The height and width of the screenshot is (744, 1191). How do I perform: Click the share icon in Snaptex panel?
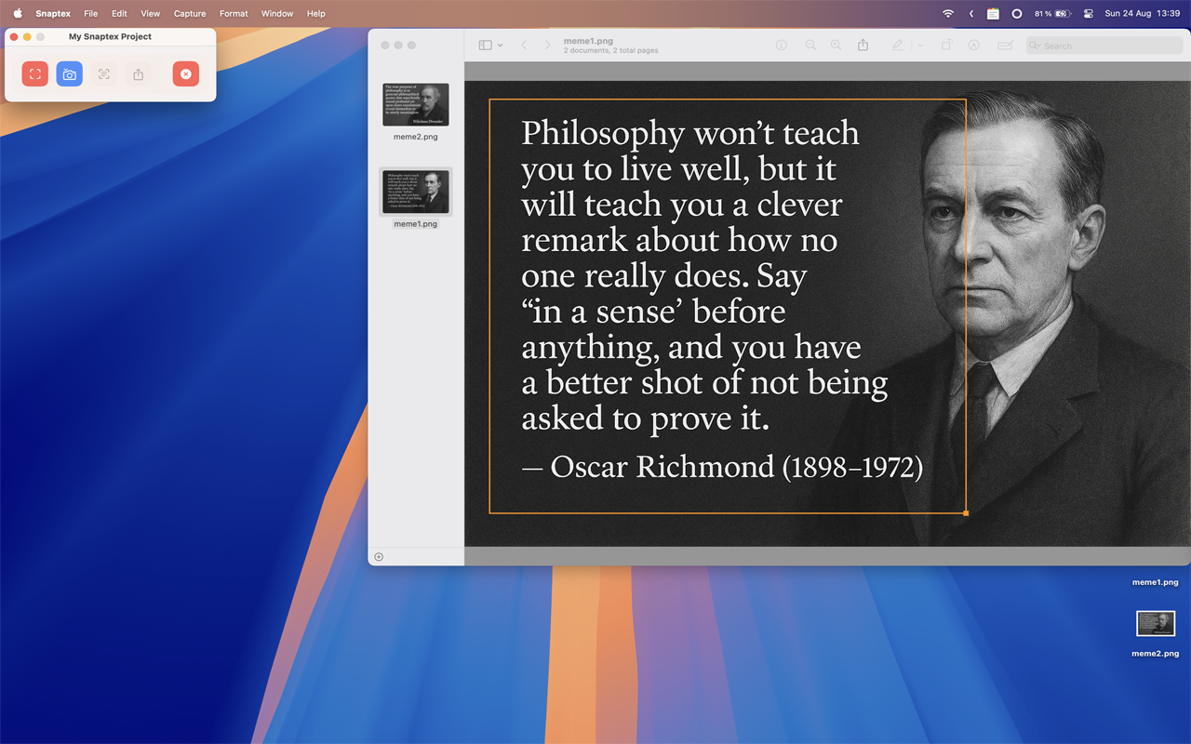tap(139, 74)
